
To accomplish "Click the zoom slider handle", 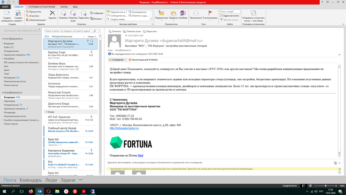I will (x=326, y=186).
